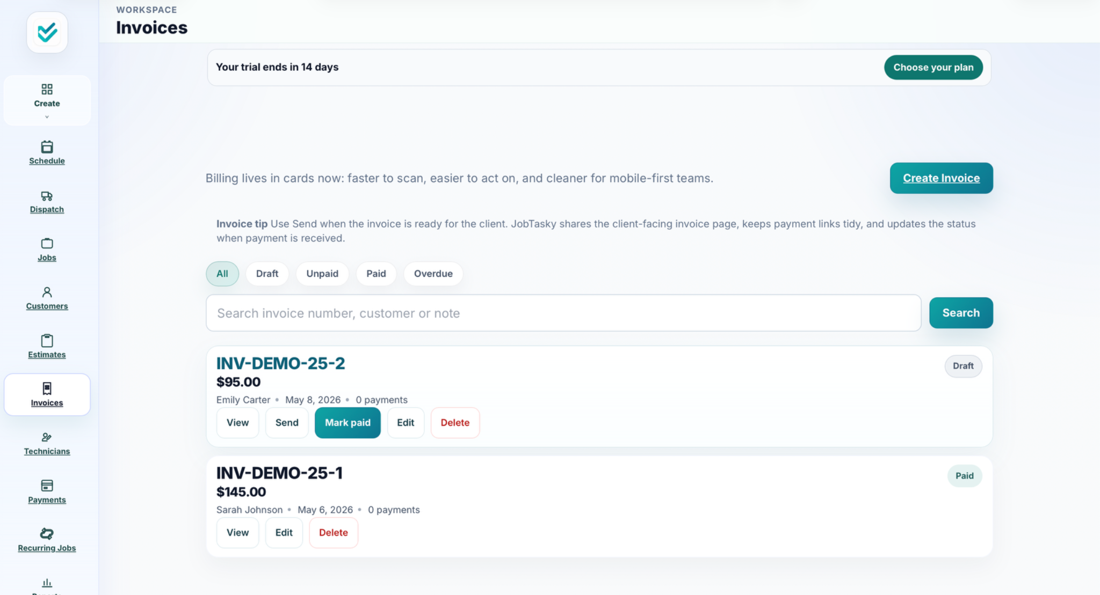Expand the Create menu chevron
The image size is (1100, 595).
point(47,117)
